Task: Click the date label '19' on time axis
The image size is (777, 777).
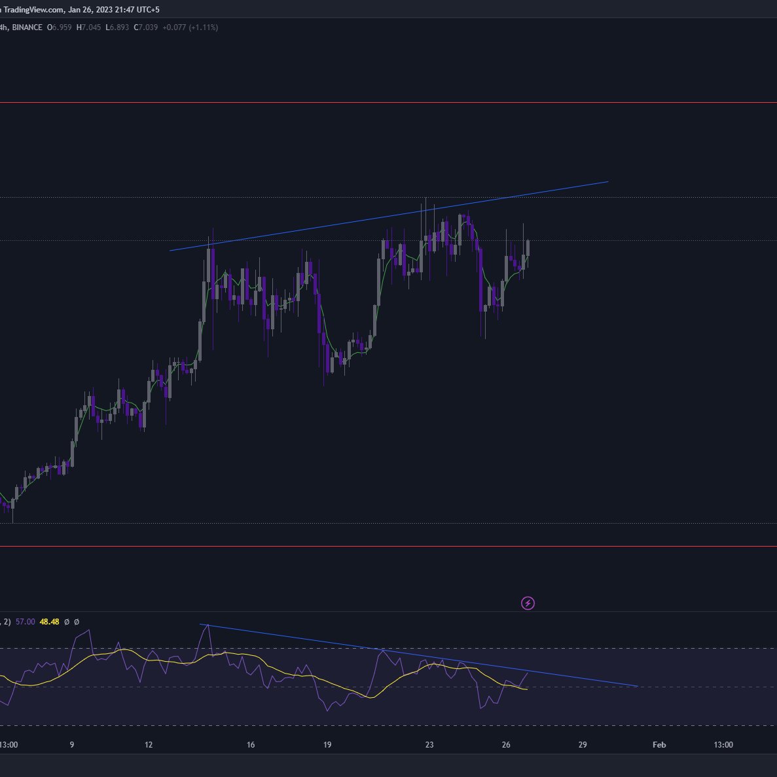Action: click(x=327, y=744)
